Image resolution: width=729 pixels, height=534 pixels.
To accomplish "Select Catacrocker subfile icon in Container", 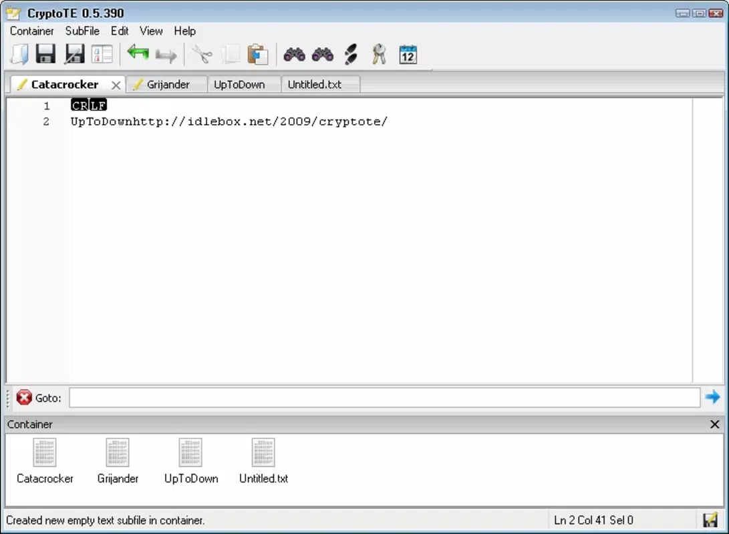I will pyautogui.click(x=45, y=453).
